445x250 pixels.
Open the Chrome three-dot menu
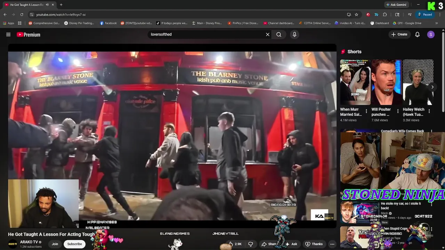(x=439, y=15)
